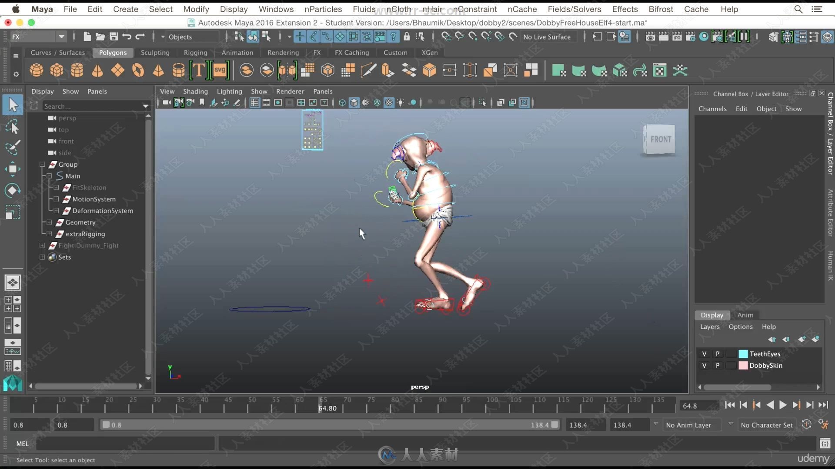Expand the Sets node
The image size is (835, 469).
coord(42,257)
